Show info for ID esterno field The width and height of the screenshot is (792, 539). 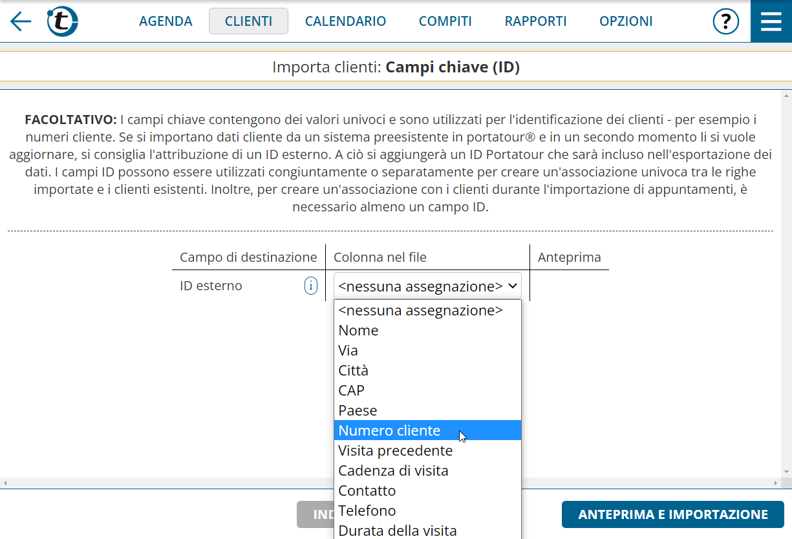pos(311,286)
